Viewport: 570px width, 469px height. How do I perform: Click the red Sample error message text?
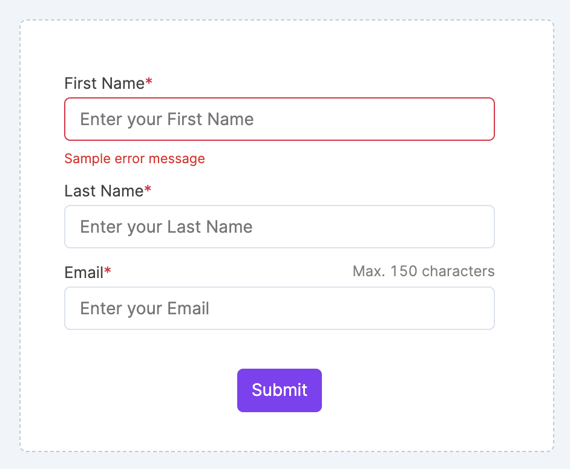click(x=134, y=159)
